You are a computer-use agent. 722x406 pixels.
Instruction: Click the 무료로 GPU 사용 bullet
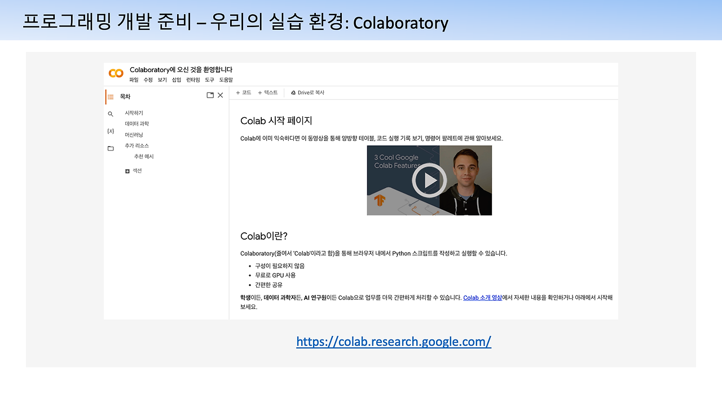tap(275, 275)
